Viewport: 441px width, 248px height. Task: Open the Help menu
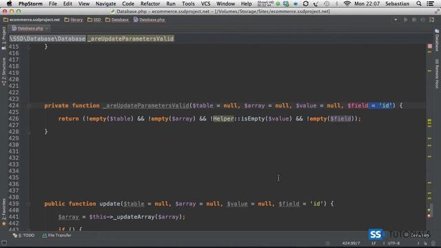(x=247, y=3)
